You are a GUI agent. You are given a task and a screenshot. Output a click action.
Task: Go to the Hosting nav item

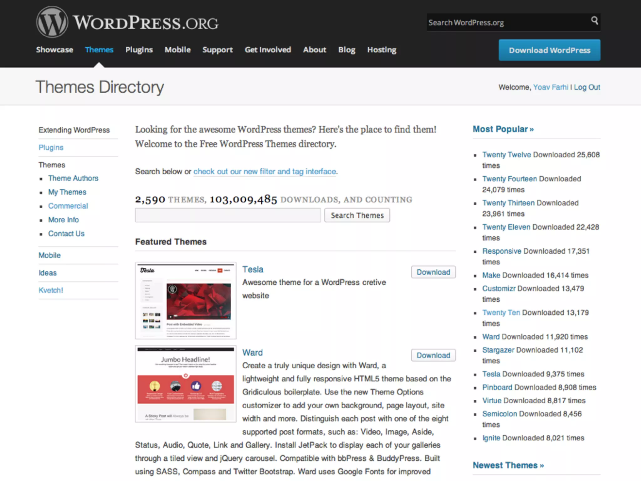[x=382, y=50]
